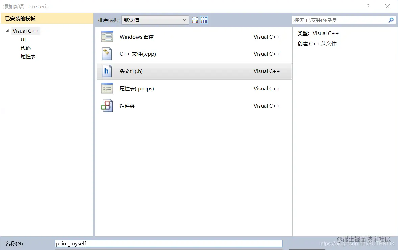
Task: Select Visual C++ in the template tree
Action: (x=25, y=31)
